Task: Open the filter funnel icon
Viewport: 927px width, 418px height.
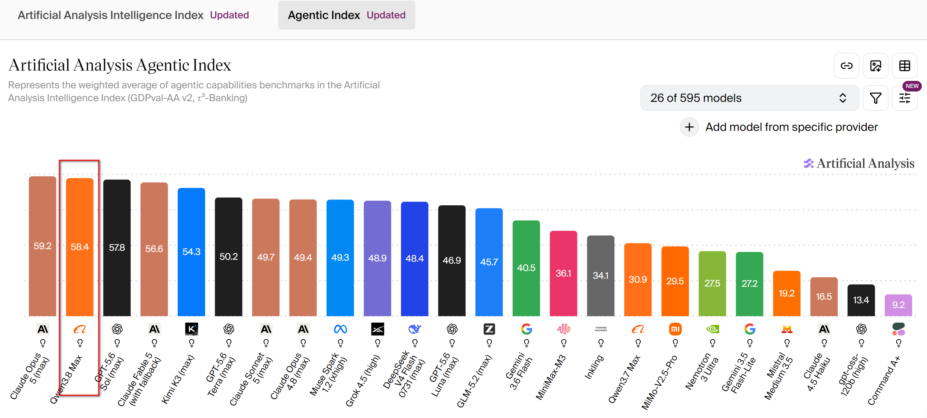Action: (875, 98)
